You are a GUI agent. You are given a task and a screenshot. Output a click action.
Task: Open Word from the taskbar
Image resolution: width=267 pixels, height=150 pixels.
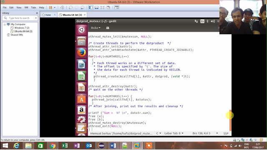coord(113,146)
